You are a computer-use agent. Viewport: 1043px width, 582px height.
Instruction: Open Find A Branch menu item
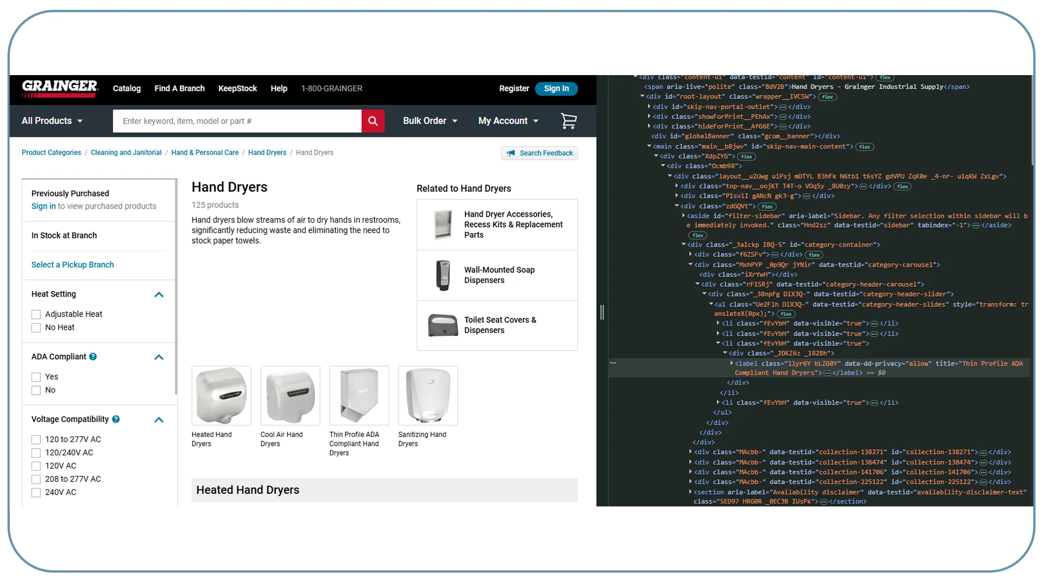(x=180, y=88)
